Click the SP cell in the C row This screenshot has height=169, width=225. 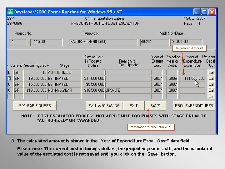click(19, 90)
